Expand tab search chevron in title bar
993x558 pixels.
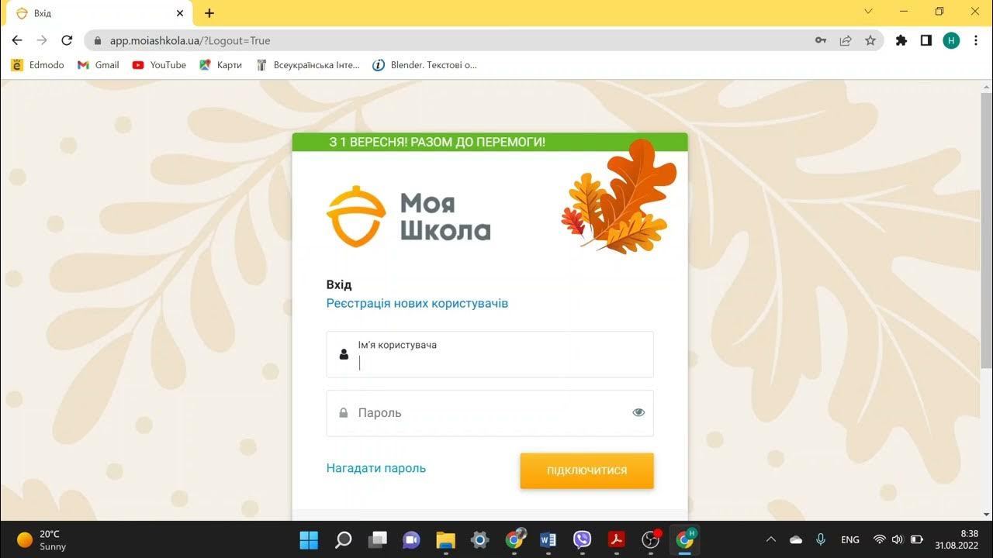(869, 12)
